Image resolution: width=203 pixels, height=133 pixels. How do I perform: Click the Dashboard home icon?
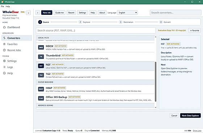point(4,27)
